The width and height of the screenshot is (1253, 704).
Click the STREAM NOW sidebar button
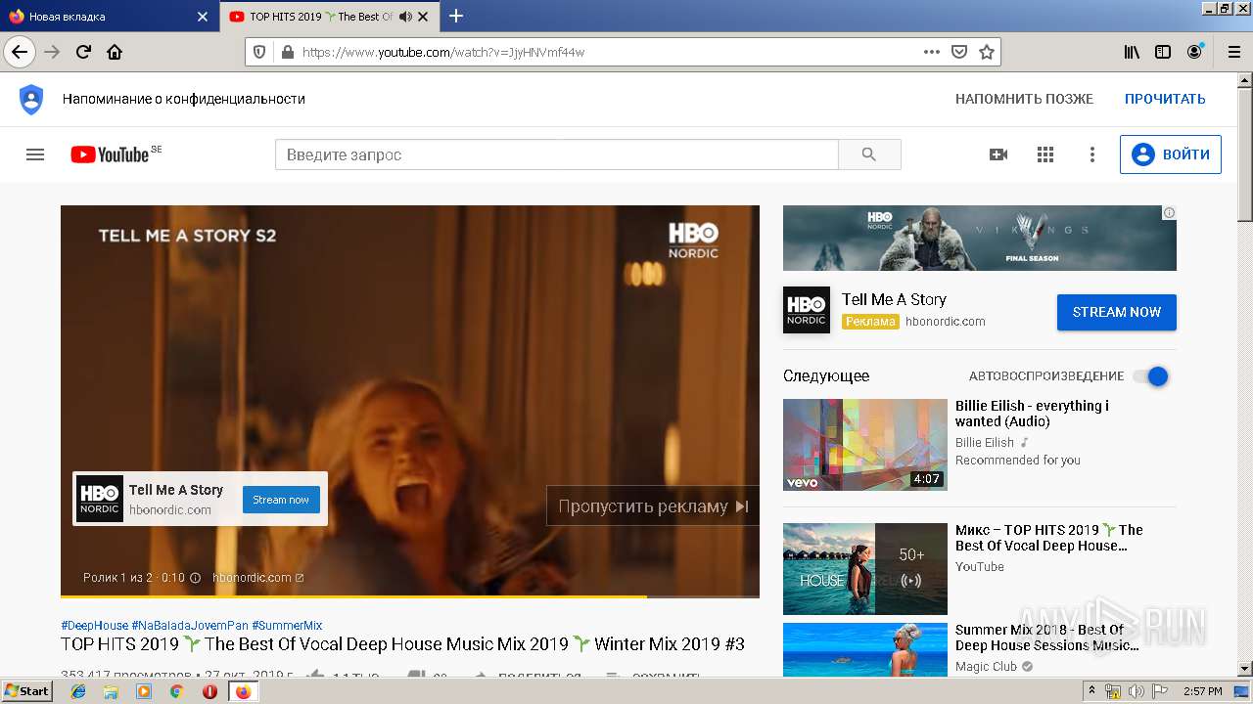1117,312
